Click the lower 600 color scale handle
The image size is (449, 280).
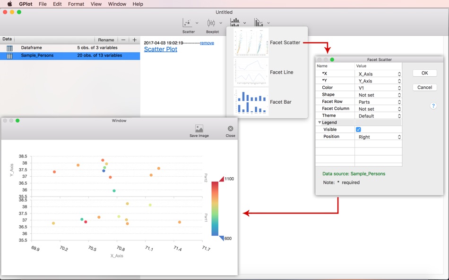click(221, 239)
